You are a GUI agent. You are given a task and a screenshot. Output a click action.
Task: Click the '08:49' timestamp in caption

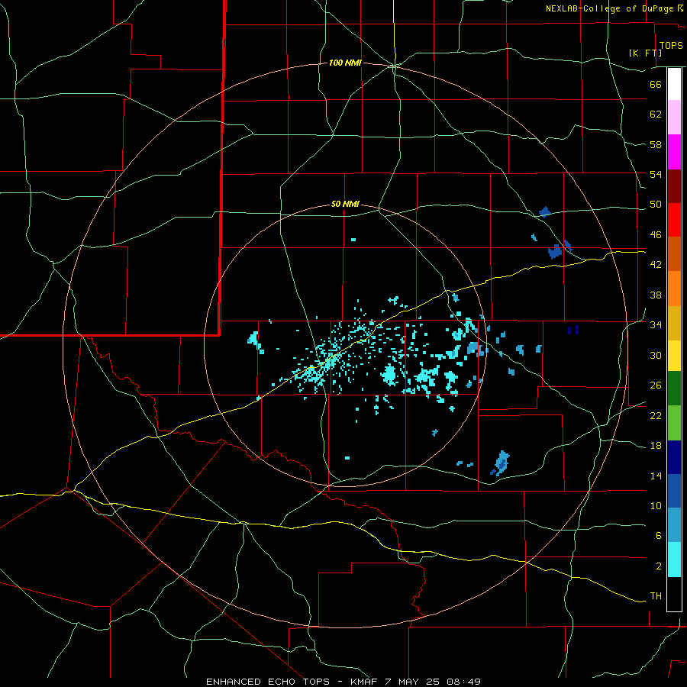464,682
